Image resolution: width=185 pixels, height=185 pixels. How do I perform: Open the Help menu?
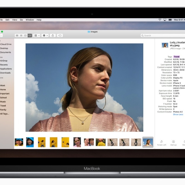click(39, 20)
